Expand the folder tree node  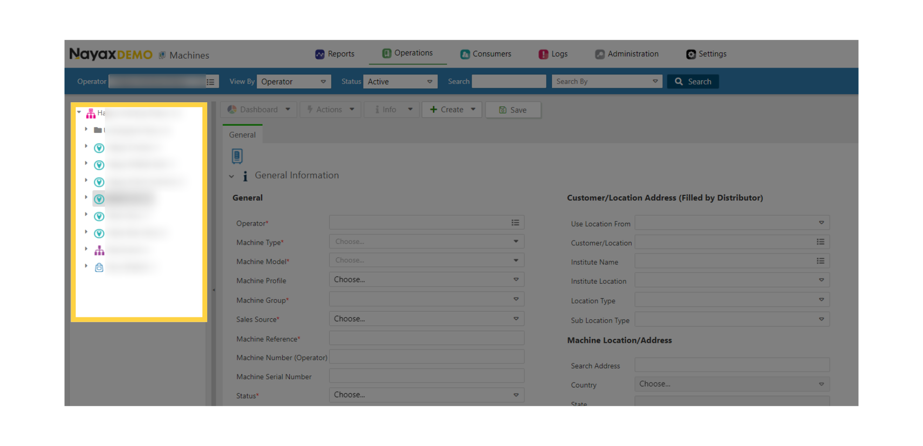86,129
